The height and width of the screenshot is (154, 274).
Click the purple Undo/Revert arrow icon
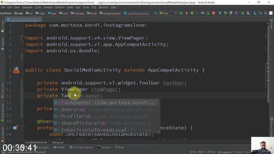coord(236,13)
